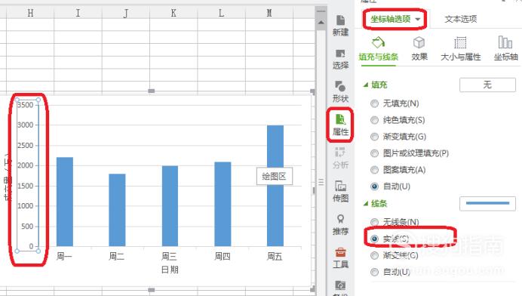522x296 pixels.
Task: Click the 周二 blue bar
Action: click(117, 210)
